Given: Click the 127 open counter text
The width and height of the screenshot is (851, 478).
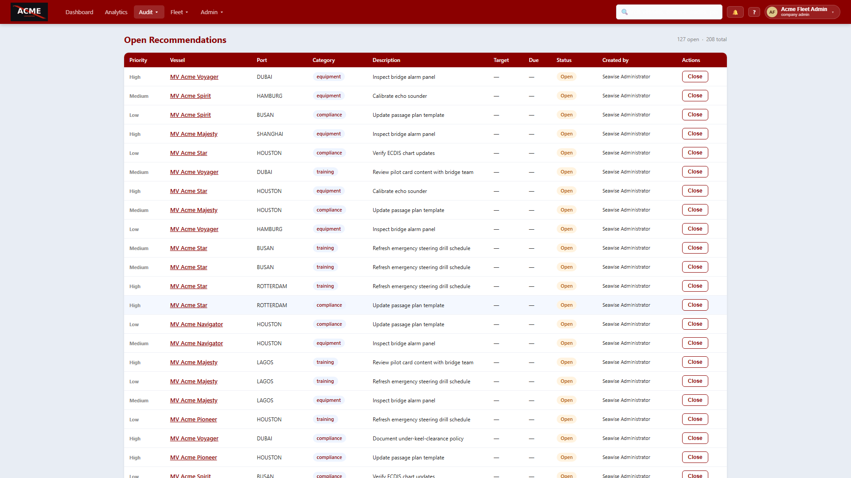Looking at the screenshot, I should pyautogui.click(x=688, y=39).
